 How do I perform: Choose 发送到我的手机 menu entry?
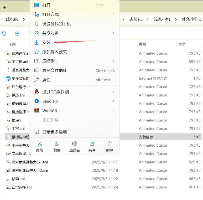tap(75, 24)
